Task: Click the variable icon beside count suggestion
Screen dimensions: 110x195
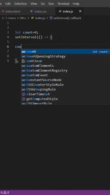Action: click(24, 52)
